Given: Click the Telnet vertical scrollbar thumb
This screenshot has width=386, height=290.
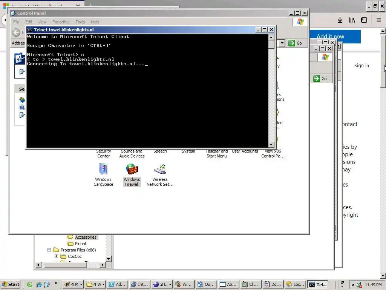Looking at the screenshot, I should 271,45.
